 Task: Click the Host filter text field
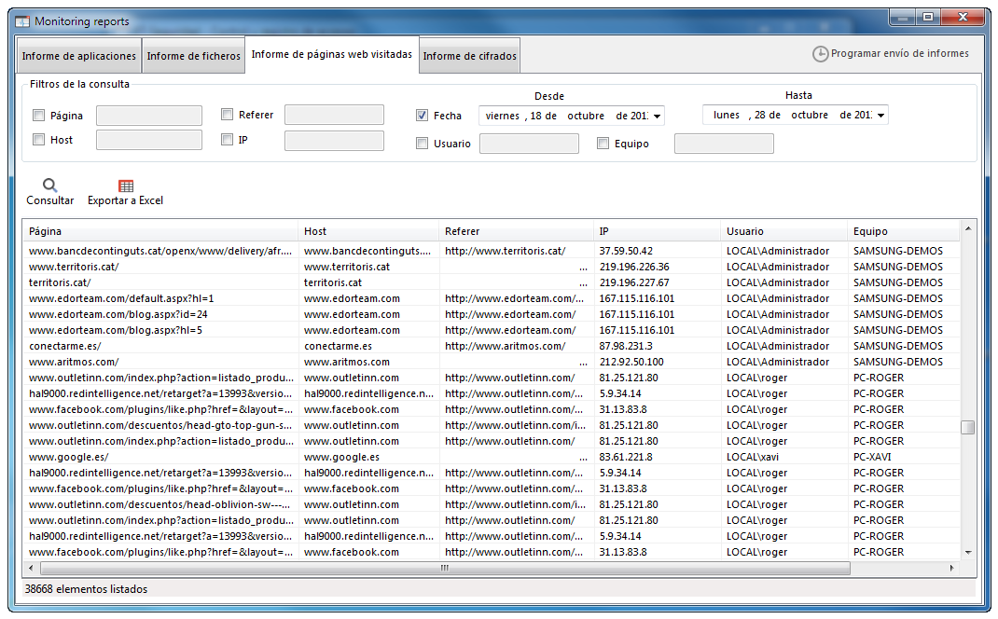149,140
